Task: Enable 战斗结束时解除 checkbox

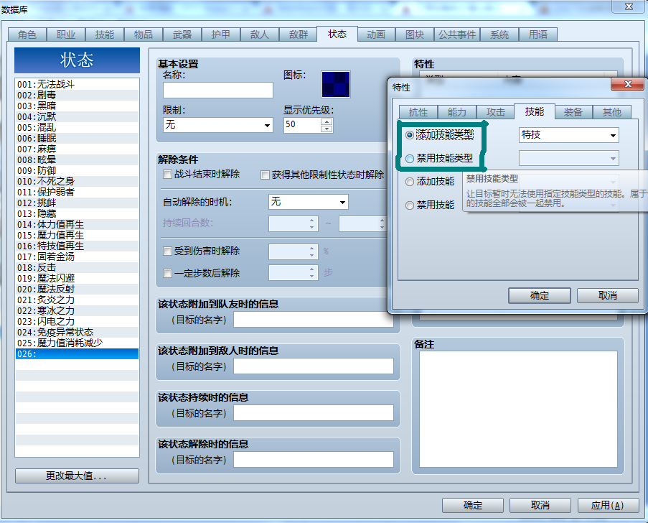Action: tap(167, 175)
